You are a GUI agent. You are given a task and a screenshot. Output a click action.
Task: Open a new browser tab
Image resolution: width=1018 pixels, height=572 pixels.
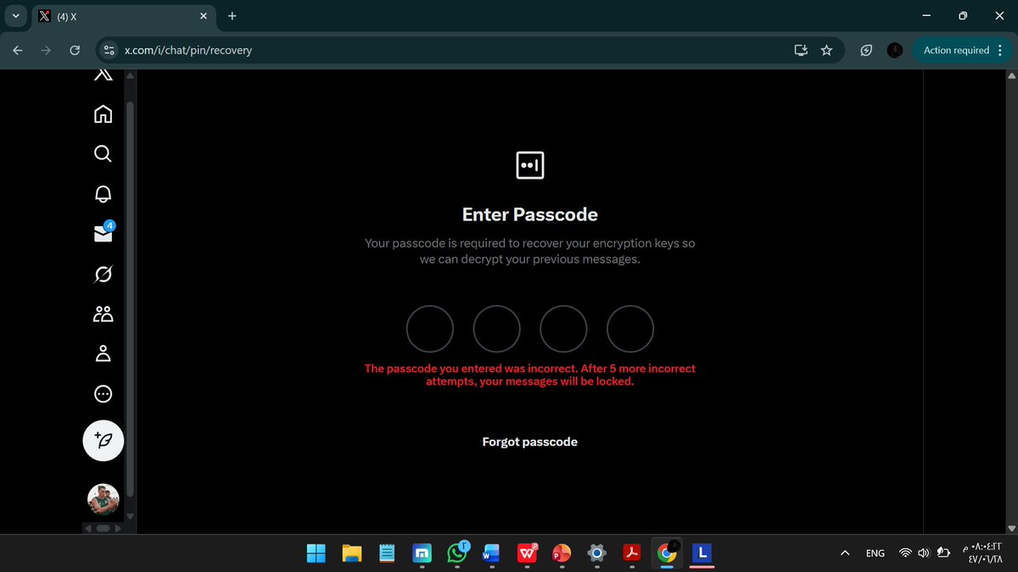pyautogui.click(x=232, y=15)
